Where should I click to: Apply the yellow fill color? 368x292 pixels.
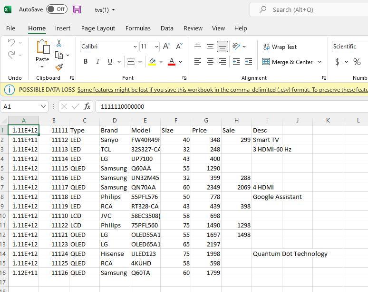tap(152, 62)
